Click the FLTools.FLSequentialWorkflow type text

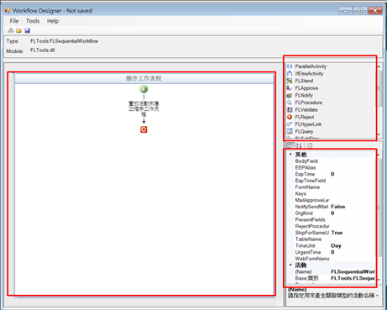coord(64,41)
